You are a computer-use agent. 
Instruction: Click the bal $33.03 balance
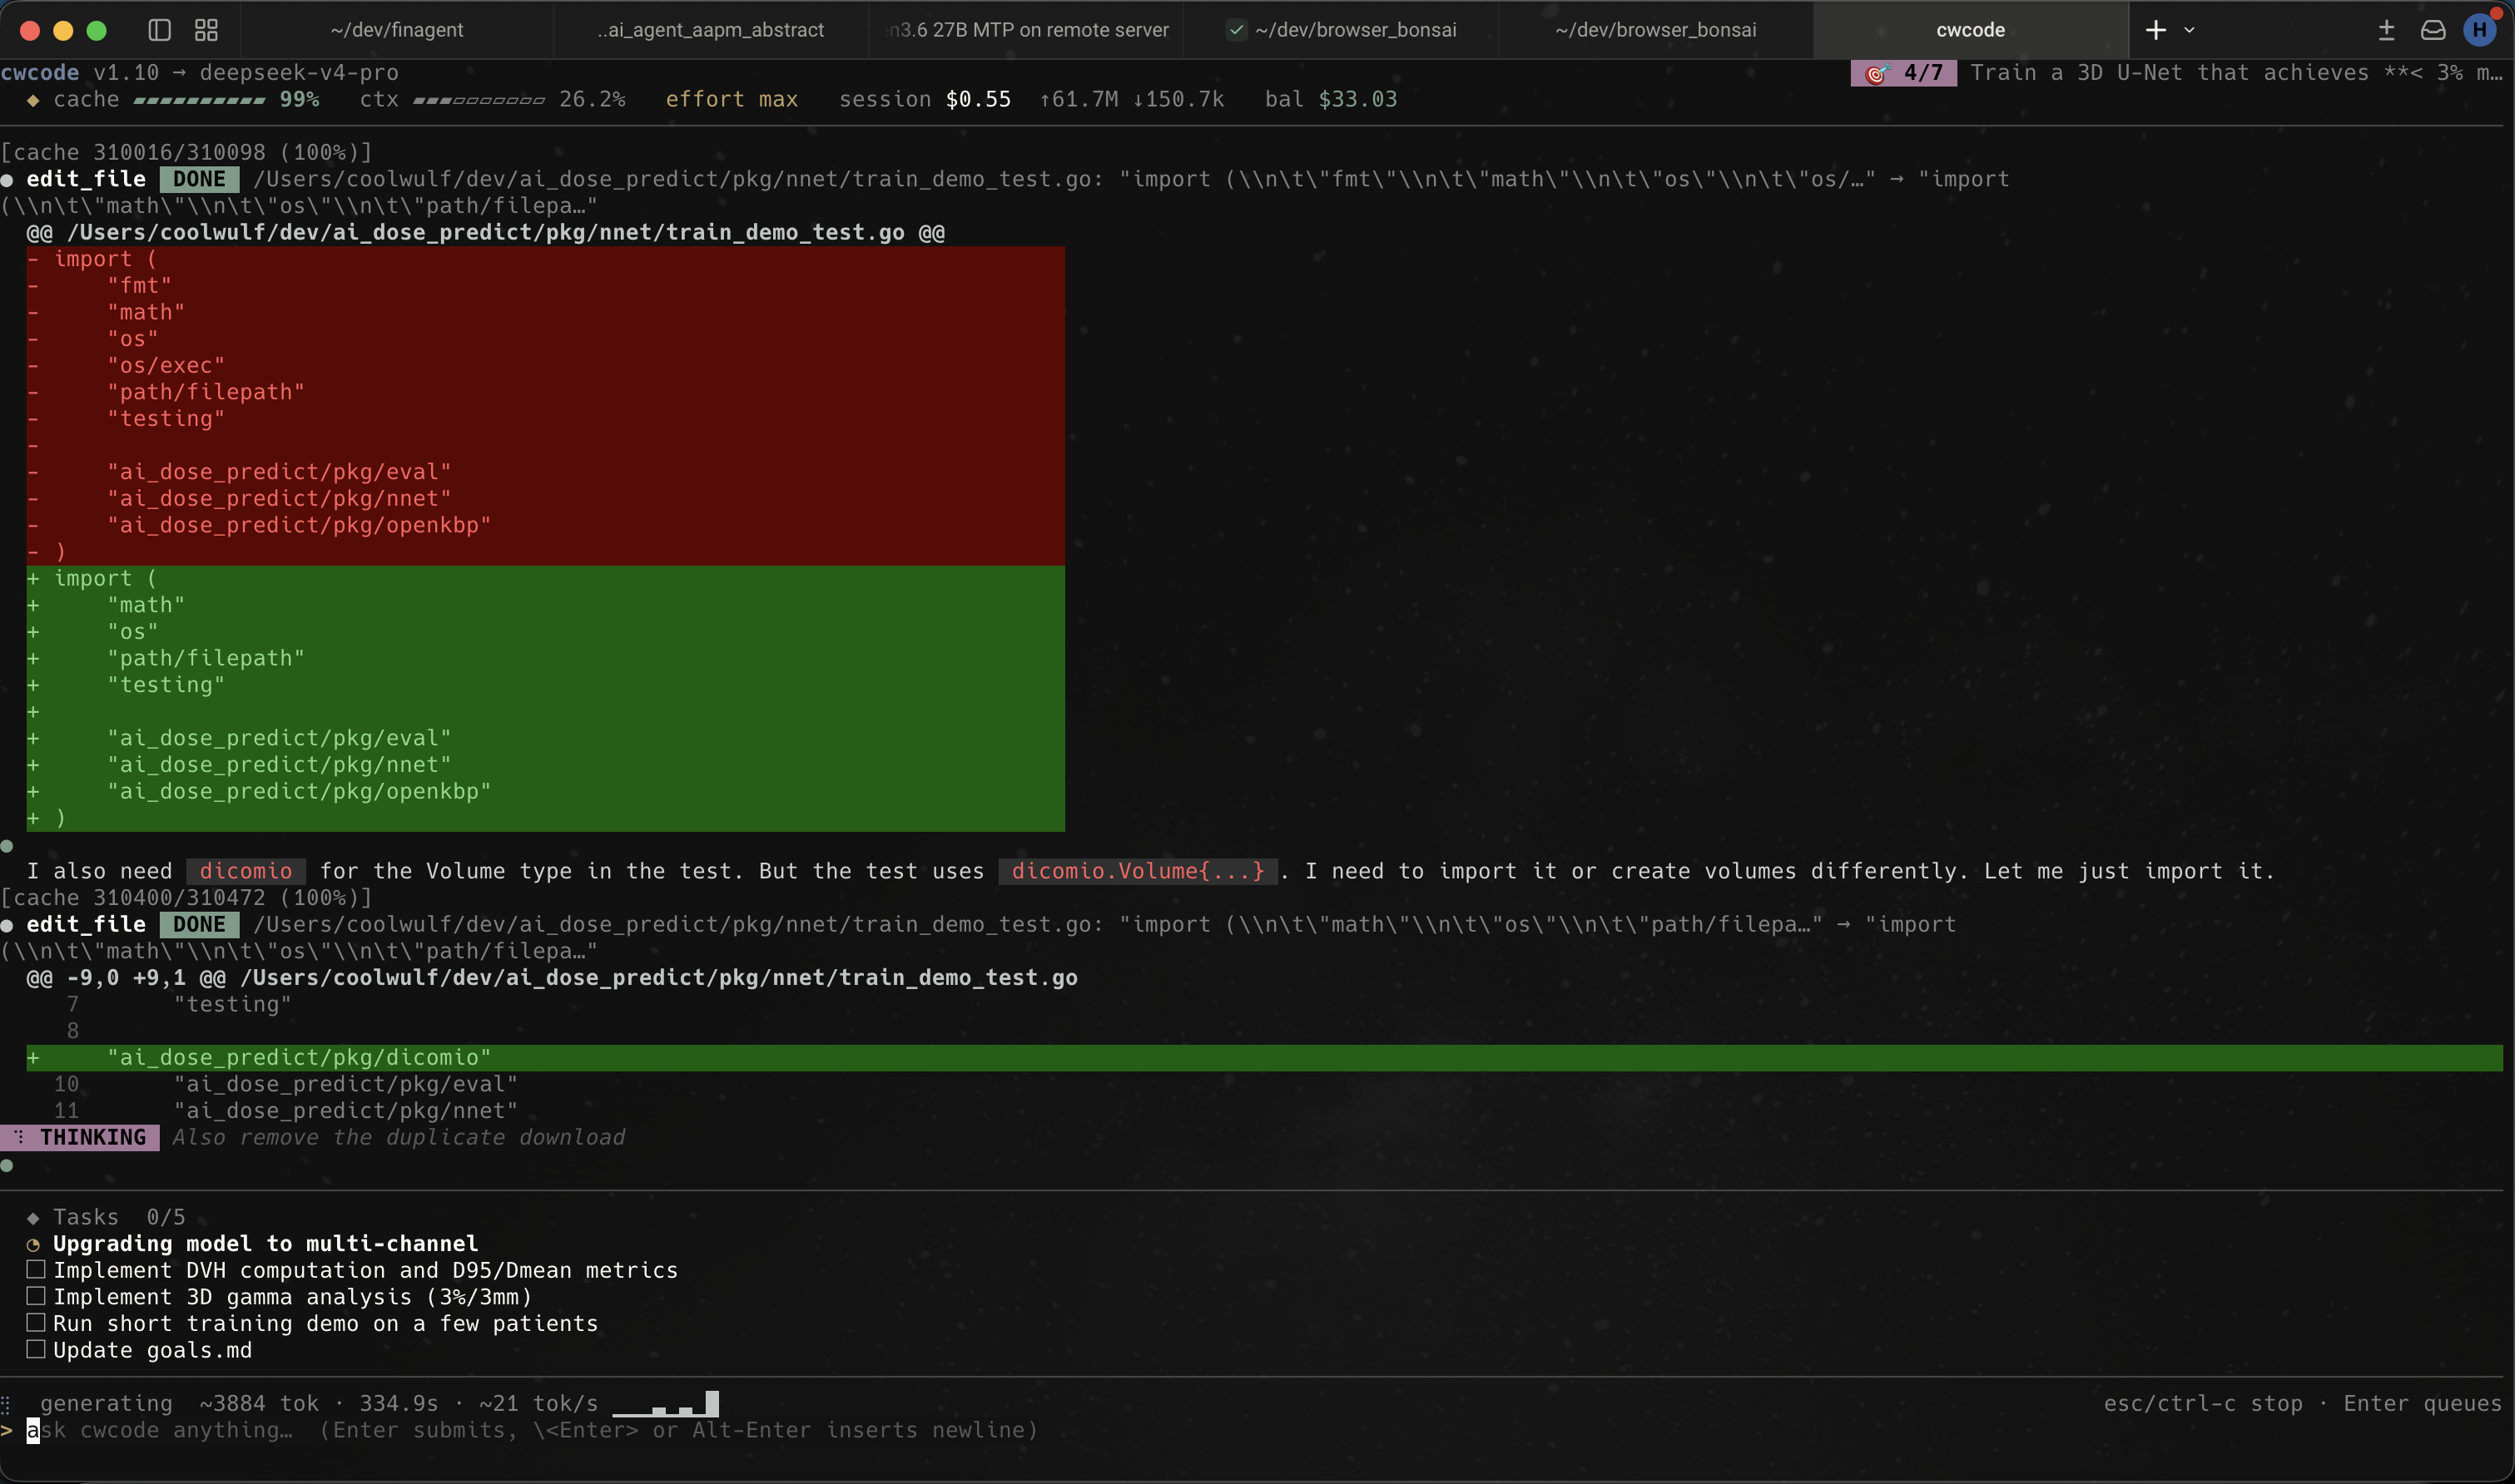[x=1331, y=100]
